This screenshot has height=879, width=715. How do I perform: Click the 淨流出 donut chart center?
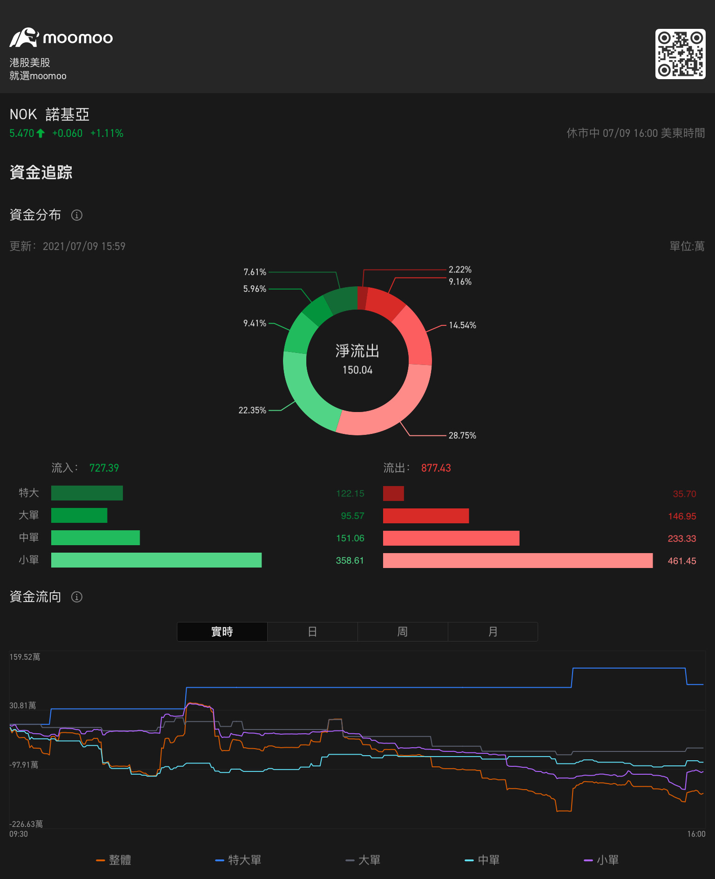point(357,360)
